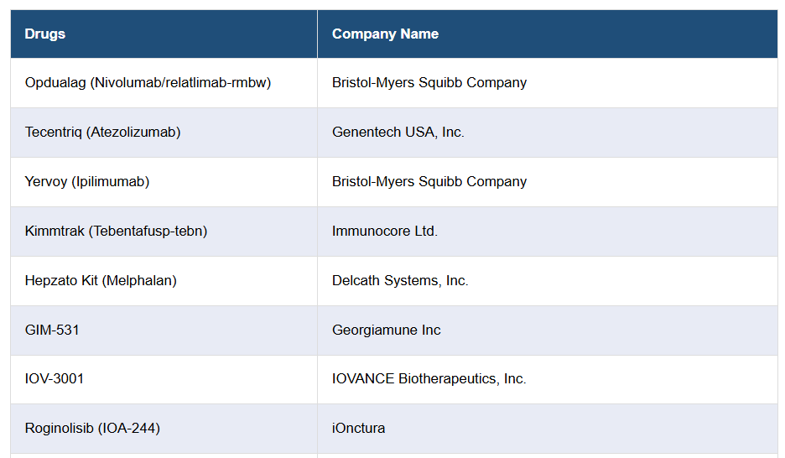Select the Georgiamune Inc company cell

[x=386, y=330]
